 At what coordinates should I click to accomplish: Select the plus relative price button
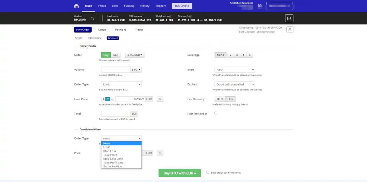tap(103, 99)
